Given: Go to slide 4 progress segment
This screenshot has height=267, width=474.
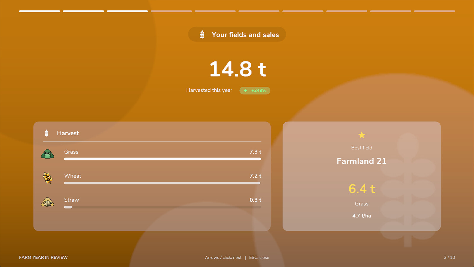Looking at the screenshot, I should [x=171, y=11].
